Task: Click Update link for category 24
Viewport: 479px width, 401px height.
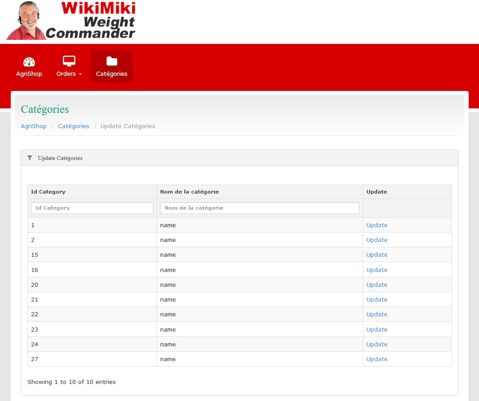Action: (377, 344)
